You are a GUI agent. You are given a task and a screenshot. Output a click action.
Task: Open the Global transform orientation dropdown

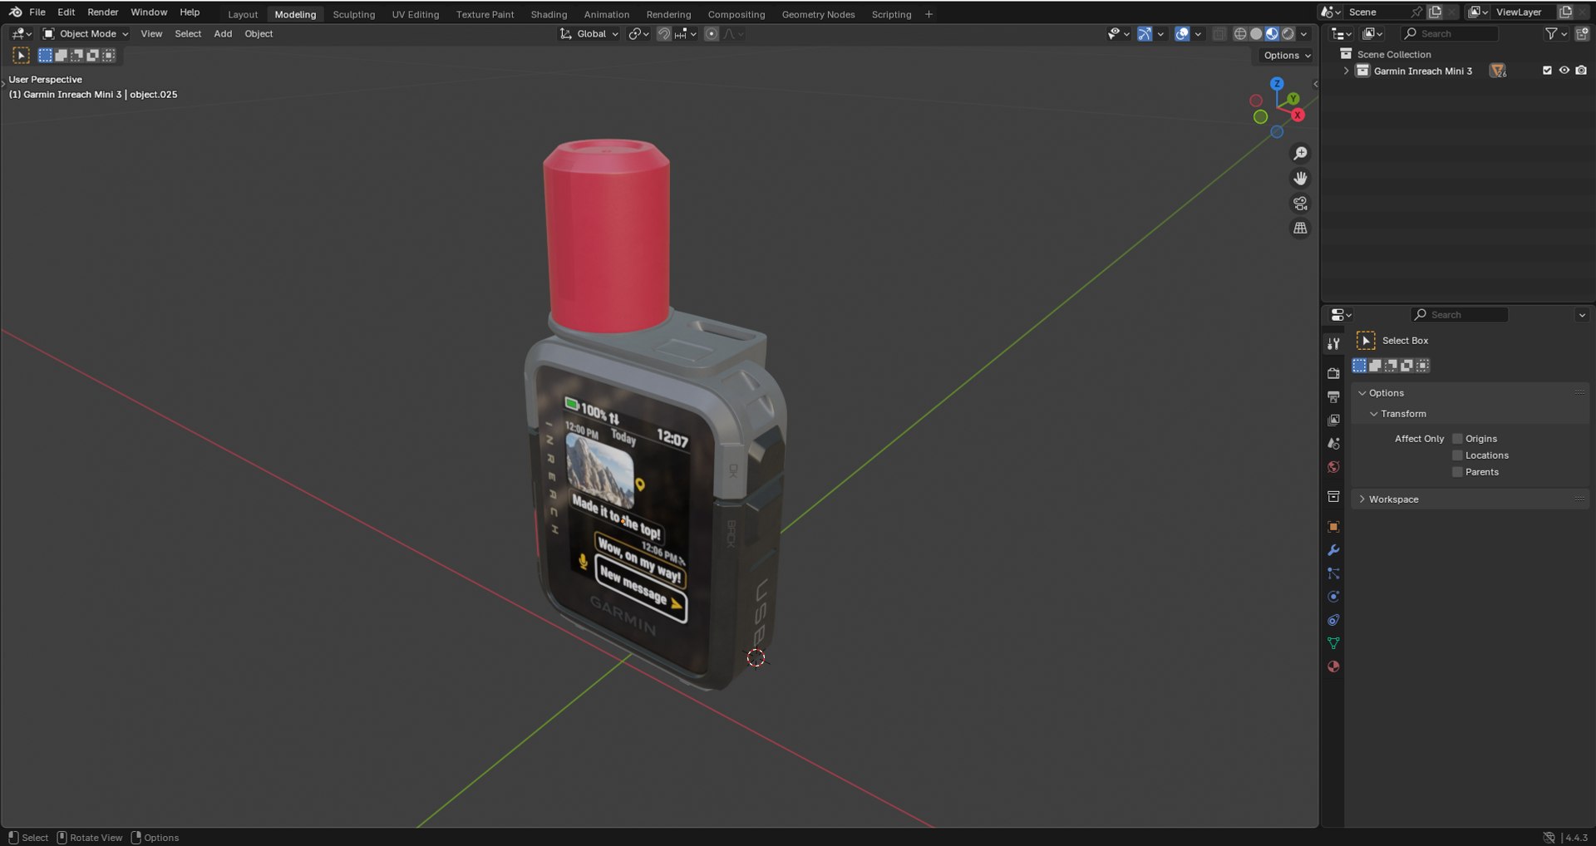tap(589, 34)
